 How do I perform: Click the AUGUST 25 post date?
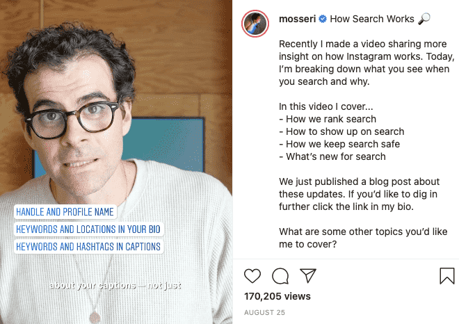click(264, 313)
